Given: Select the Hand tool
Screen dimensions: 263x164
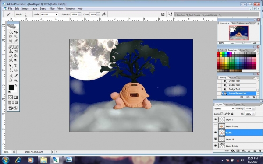Looking at the screenshot, I should coord(11,80).
